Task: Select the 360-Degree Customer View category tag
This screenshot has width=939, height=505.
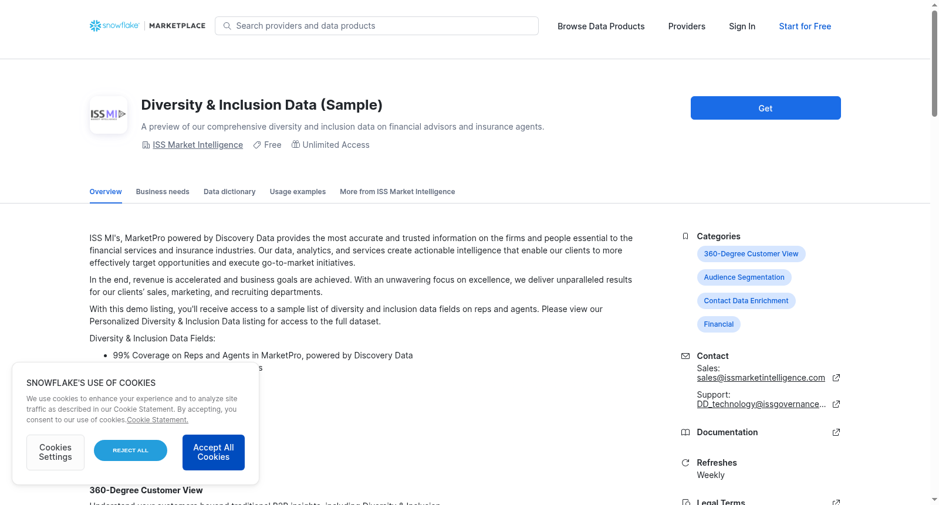Action: click(751, 254)
